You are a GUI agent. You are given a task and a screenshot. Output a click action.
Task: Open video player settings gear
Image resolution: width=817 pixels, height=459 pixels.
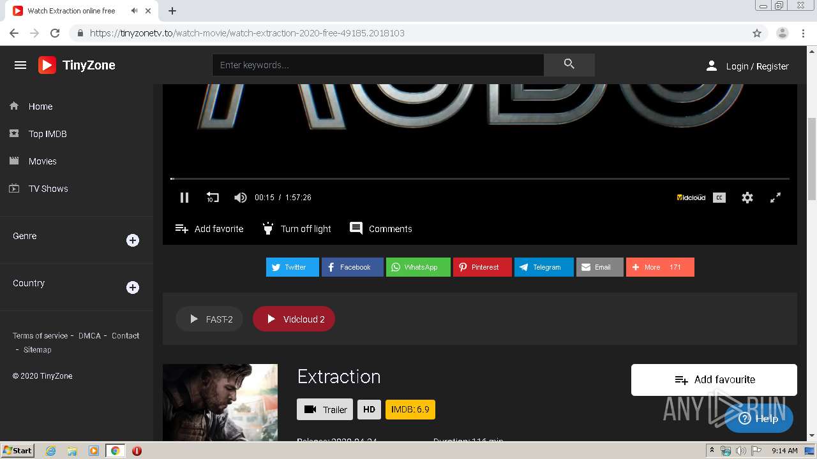[x=747, y=198]
